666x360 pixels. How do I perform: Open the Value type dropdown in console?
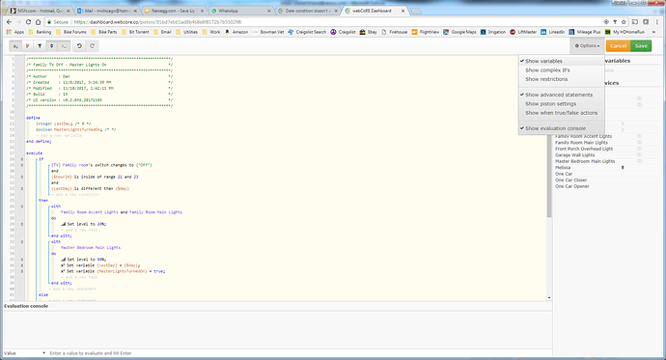[25, 353]
